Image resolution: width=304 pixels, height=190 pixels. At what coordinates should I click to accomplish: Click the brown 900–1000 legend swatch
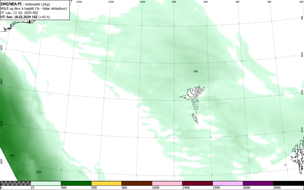[x=137, y=183]
